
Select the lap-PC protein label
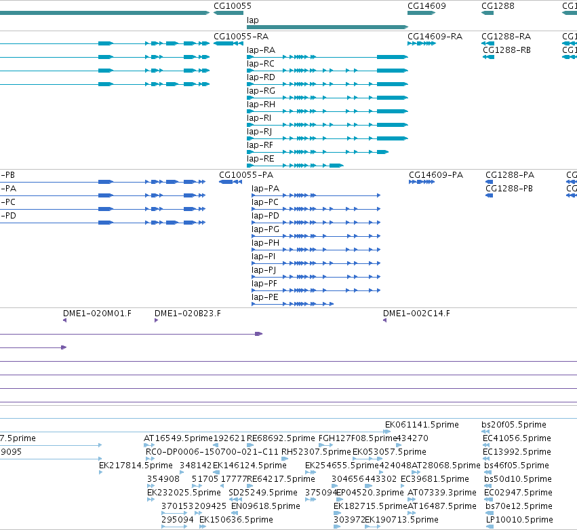pyautogui.click(x=265, y=202)
